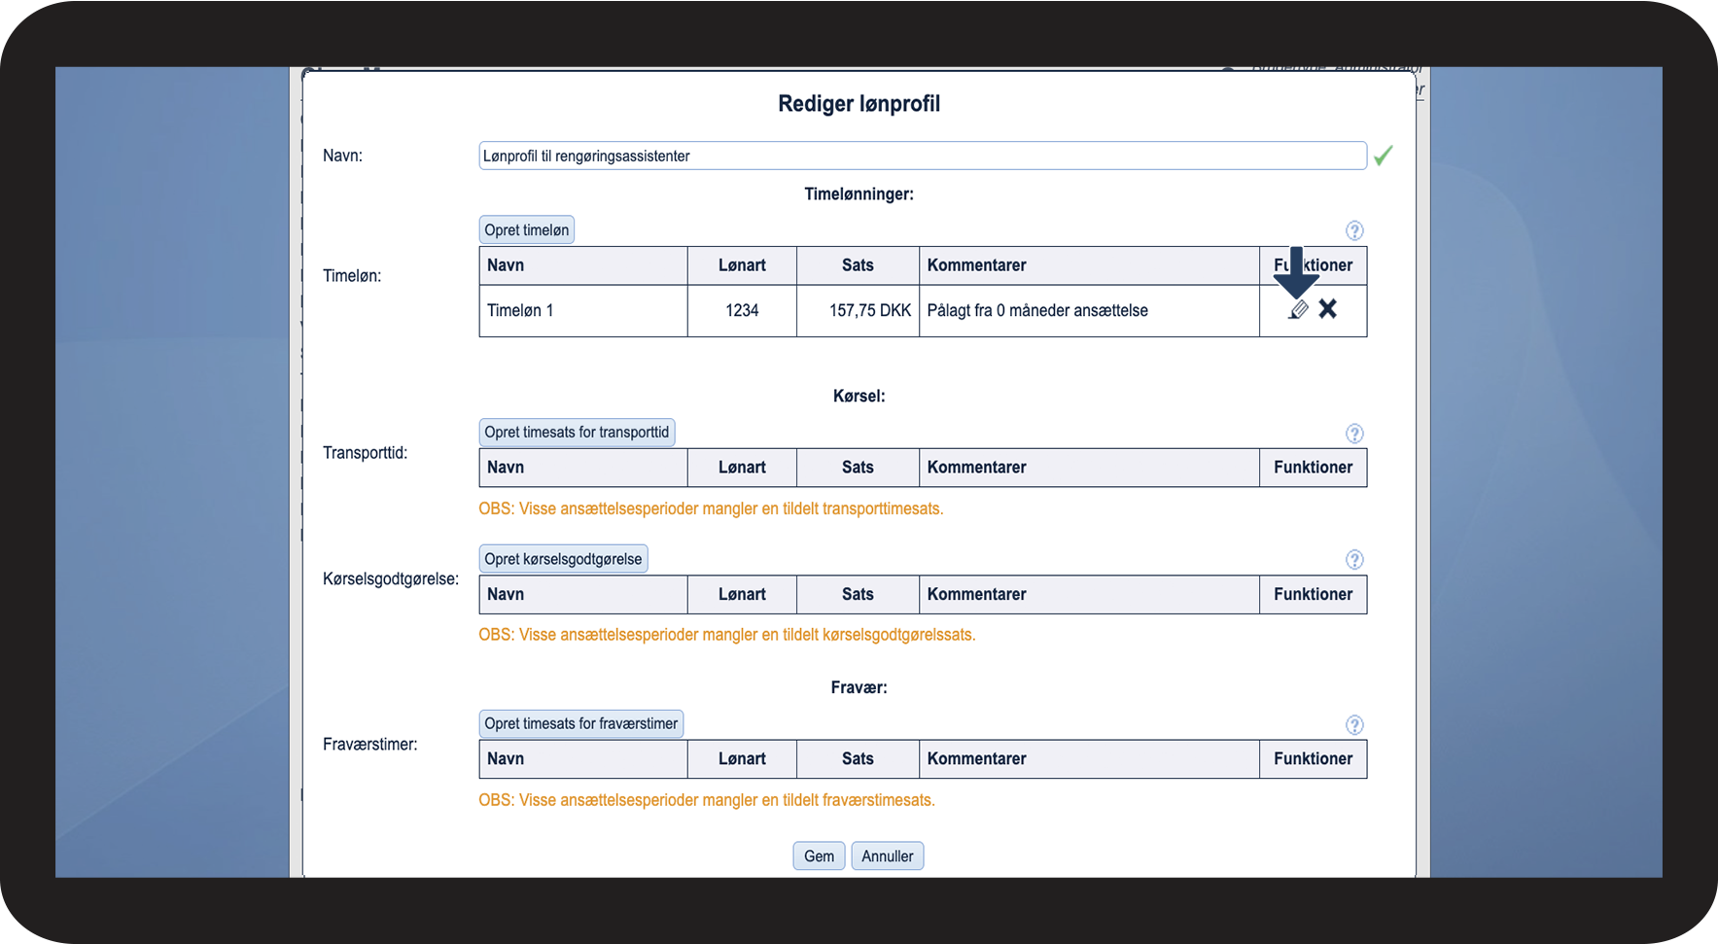Open help for the Timeløn table
Image resolution: width=1718 pixels, height=944 pixels.
point(1354,230)
